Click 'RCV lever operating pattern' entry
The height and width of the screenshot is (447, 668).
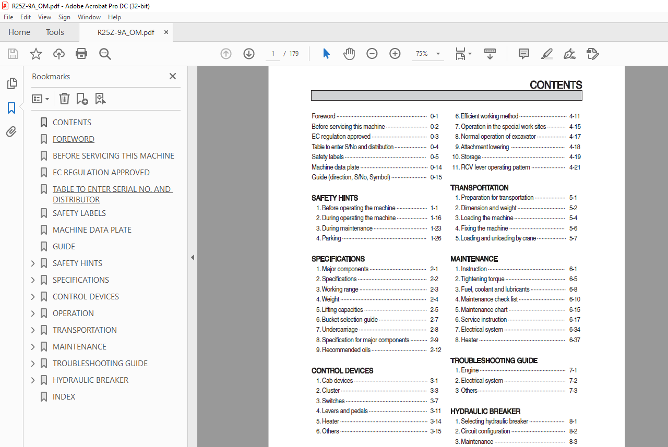pos(495,167)
